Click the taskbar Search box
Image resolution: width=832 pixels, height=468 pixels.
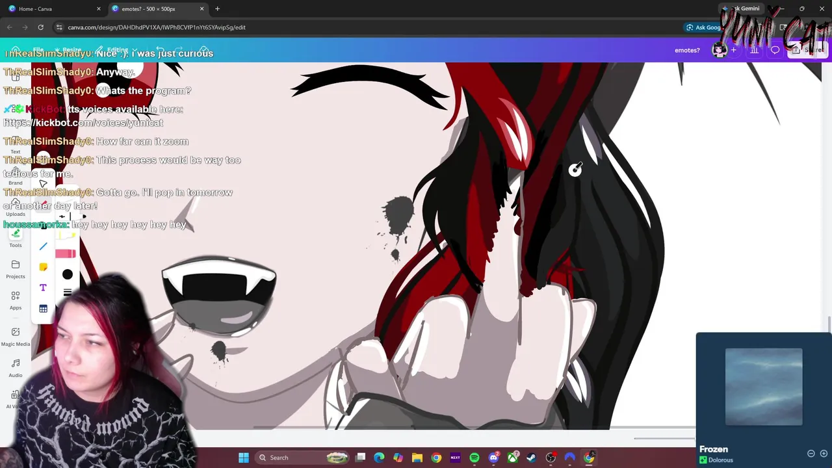pos(302,458)
